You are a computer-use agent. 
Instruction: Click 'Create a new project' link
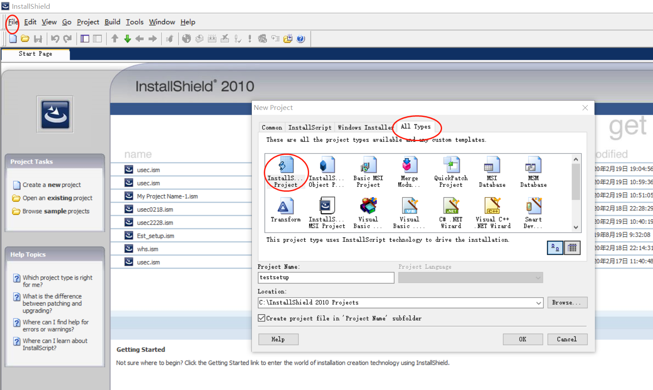52,185
